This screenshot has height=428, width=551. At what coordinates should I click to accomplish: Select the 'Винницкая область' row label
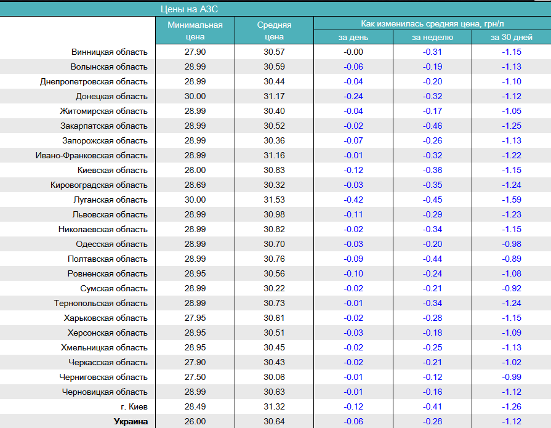[109, 52]
